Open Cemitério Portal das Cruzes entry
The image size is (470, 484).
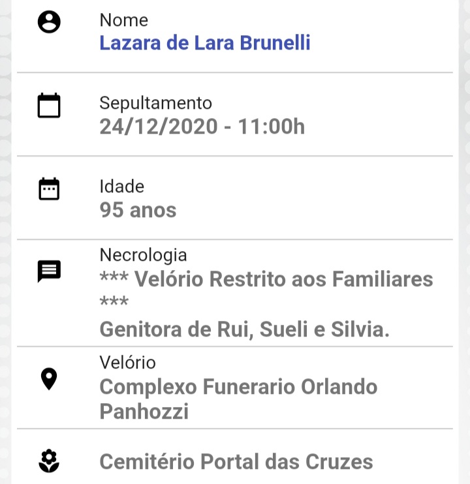point(236,462)
